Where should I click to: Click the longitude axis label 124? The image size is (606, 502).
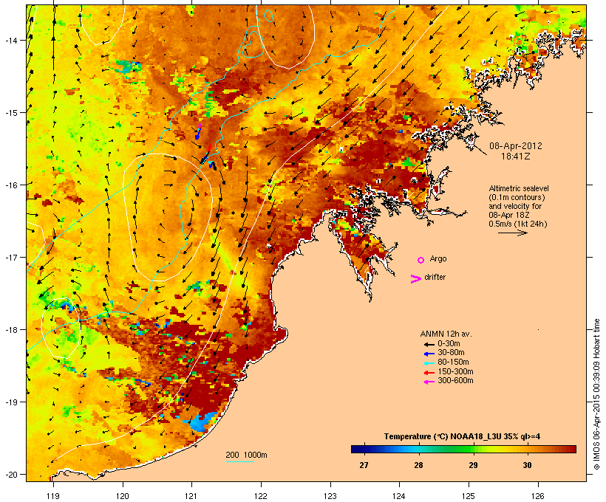[399, 496]
